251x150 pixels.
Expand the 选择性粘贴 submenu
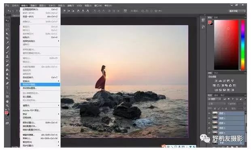point(40,41)
